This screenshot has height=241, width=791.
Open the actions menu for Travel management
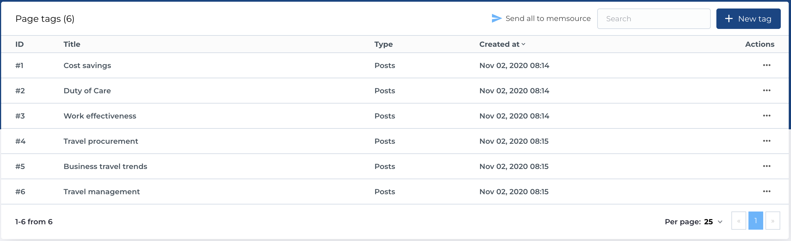767,191
